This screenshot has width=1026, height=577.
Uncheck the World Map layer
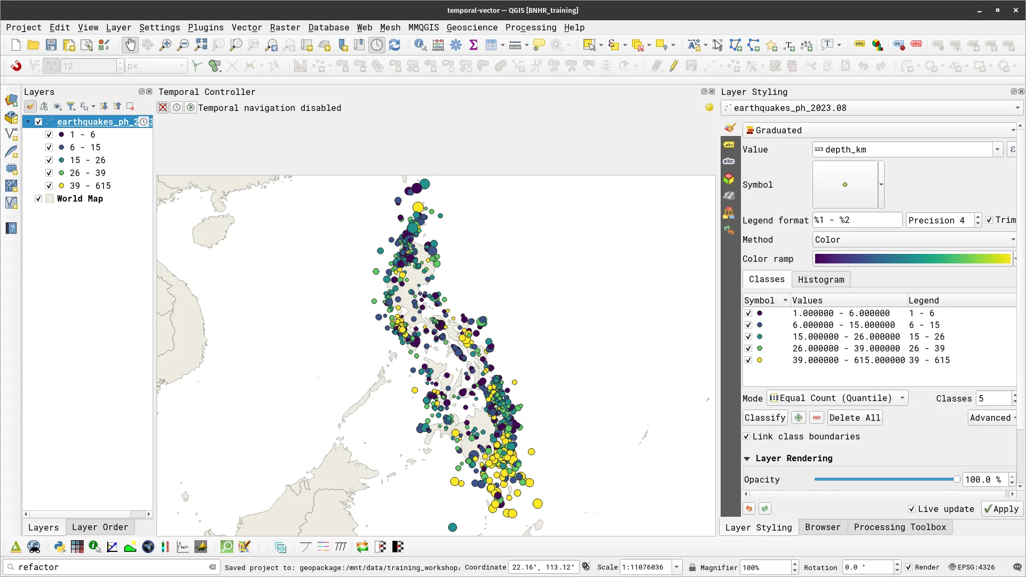coord(38,198)
